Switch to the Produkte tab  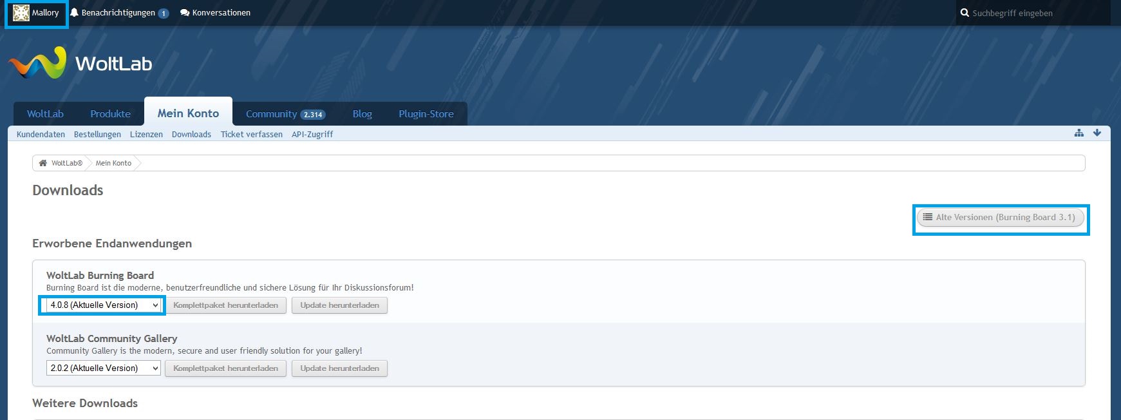coord(110,114)
